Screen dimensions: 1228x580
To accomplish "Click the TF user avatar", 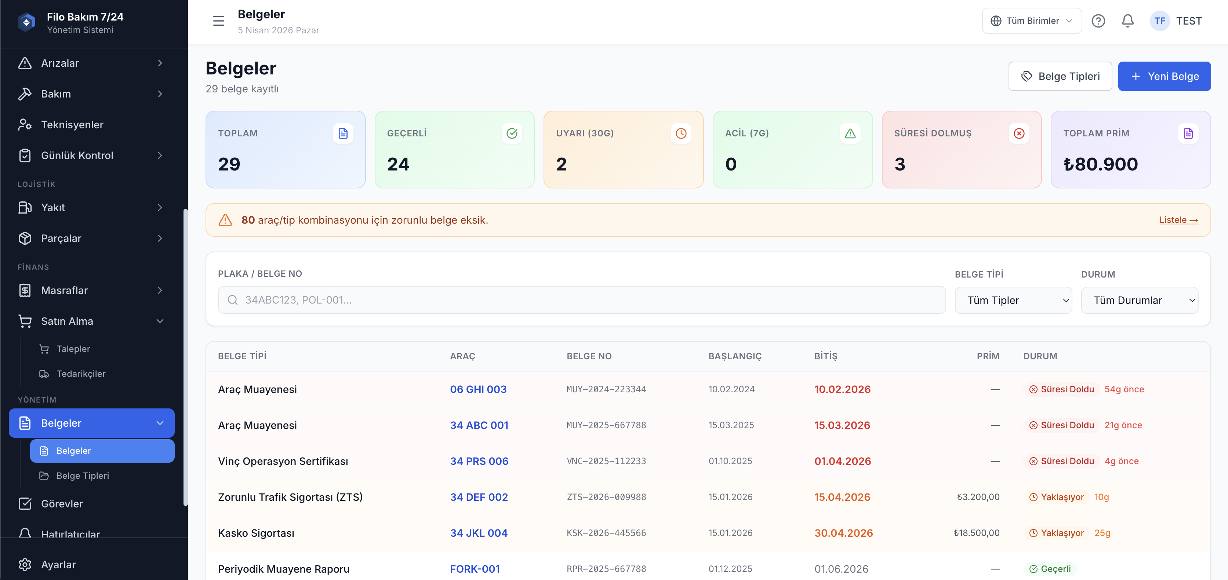I will (1159, 21).
